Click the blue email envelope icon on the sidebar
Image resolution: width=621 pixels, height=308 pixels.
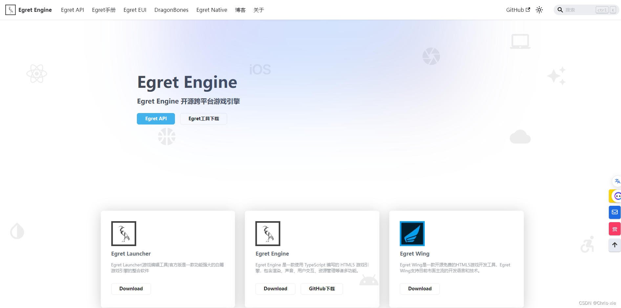614,212
